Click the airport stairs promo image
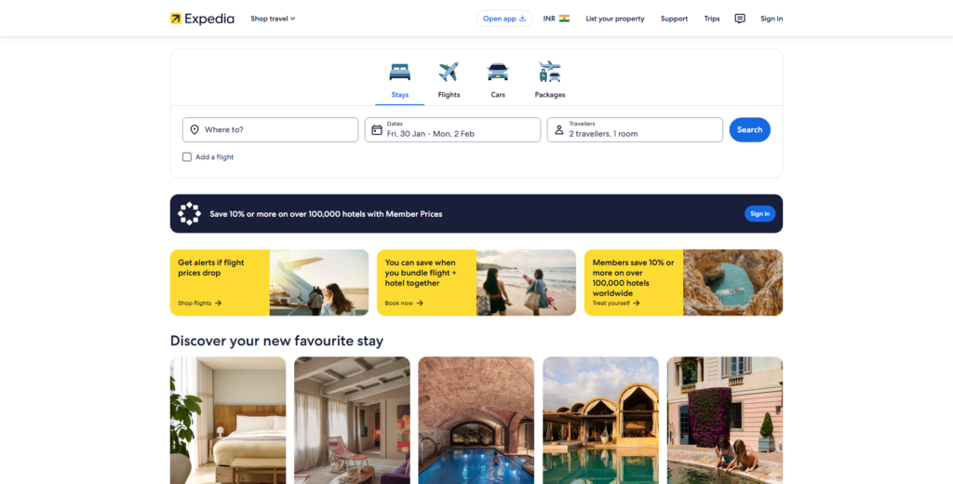953x484 pixels. tap(319, 282)
